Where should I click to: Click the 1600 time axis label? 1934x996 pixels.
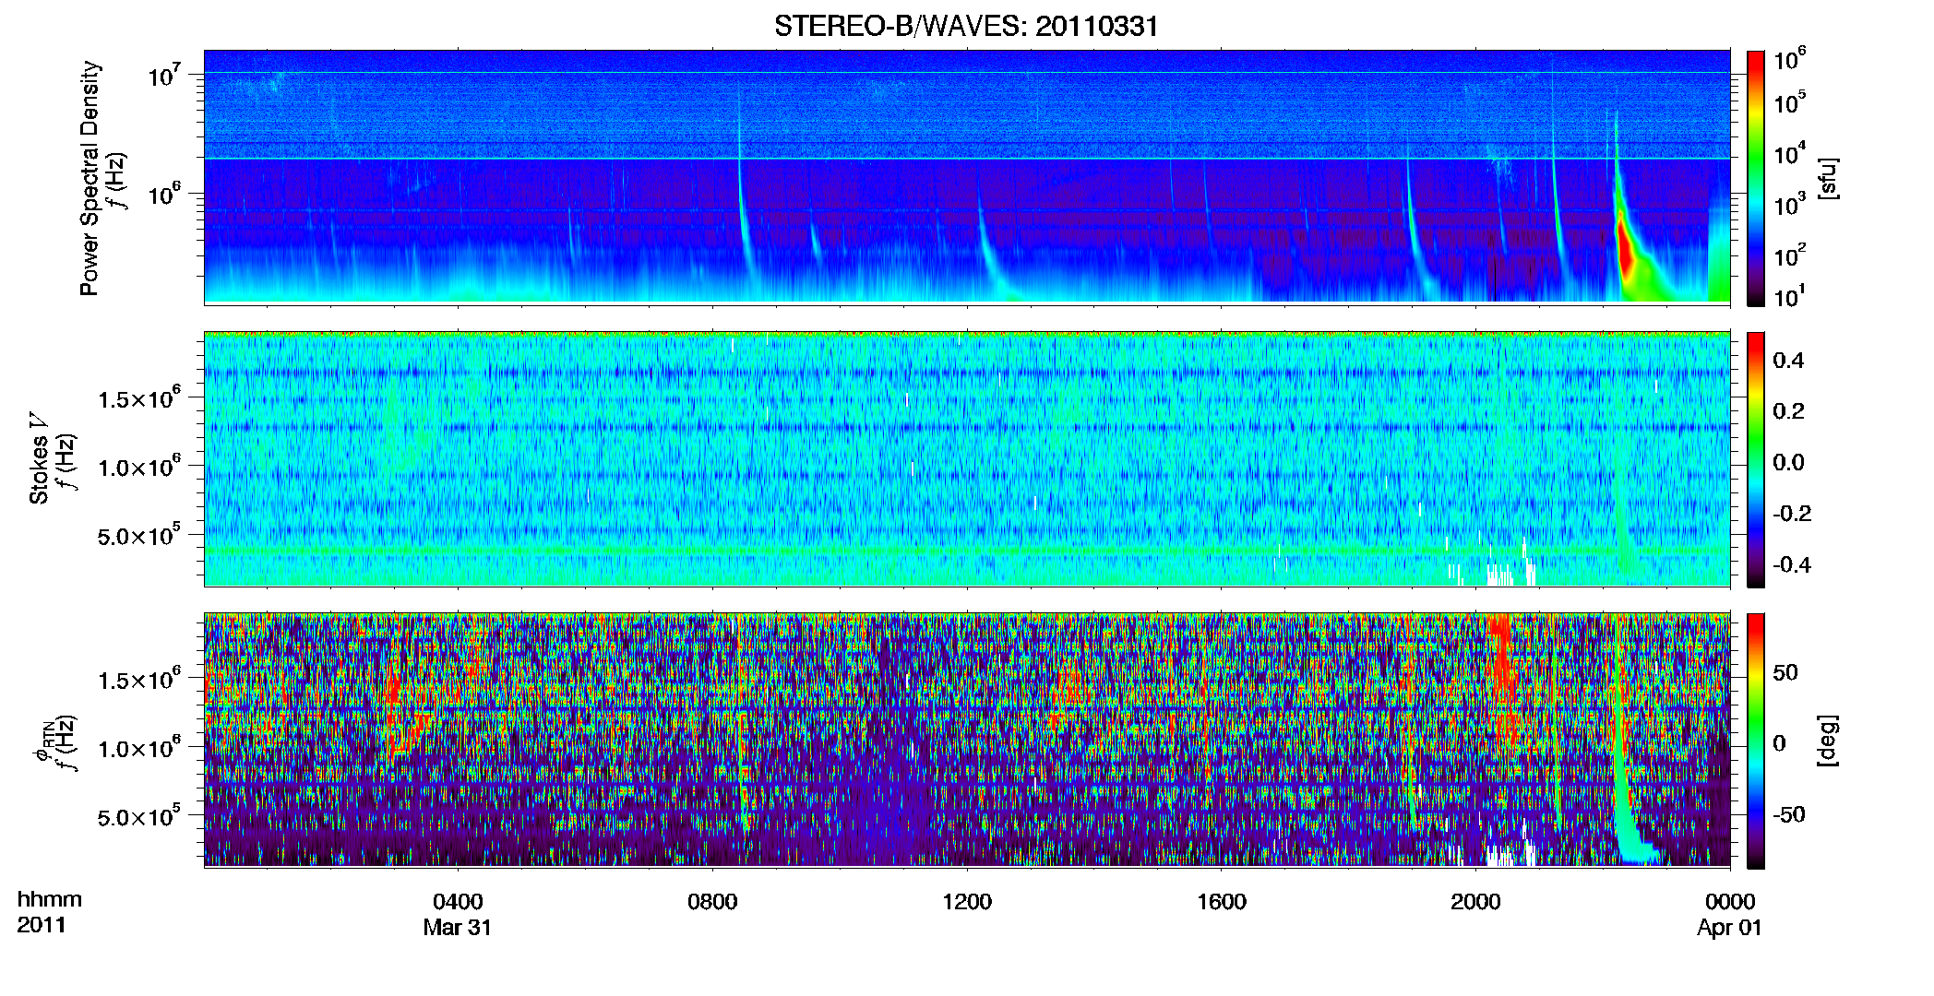coord(1222,902)
